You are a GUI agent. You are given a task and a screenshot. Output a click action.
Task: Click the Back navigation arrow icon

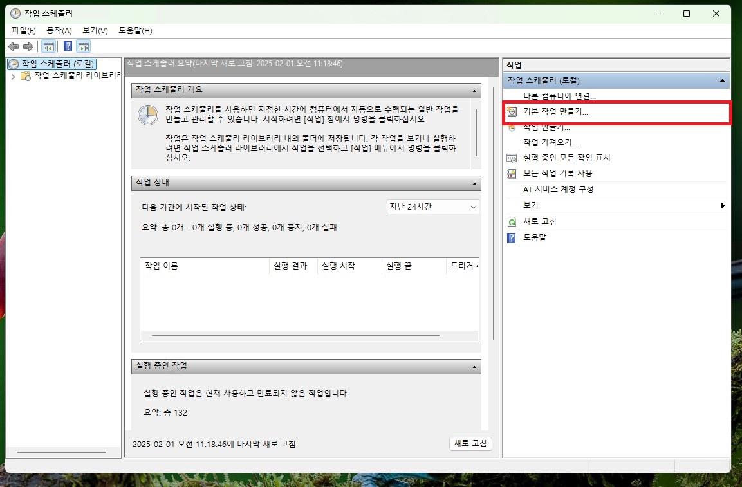[x=14, y=46]
